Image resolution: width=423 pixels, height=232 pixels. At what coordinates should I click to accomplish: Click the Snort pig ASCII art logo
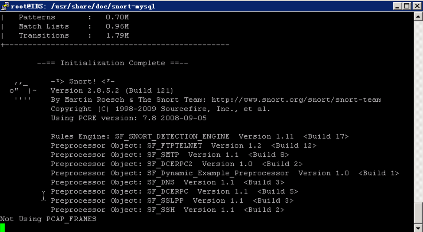(x=23, y=91)
